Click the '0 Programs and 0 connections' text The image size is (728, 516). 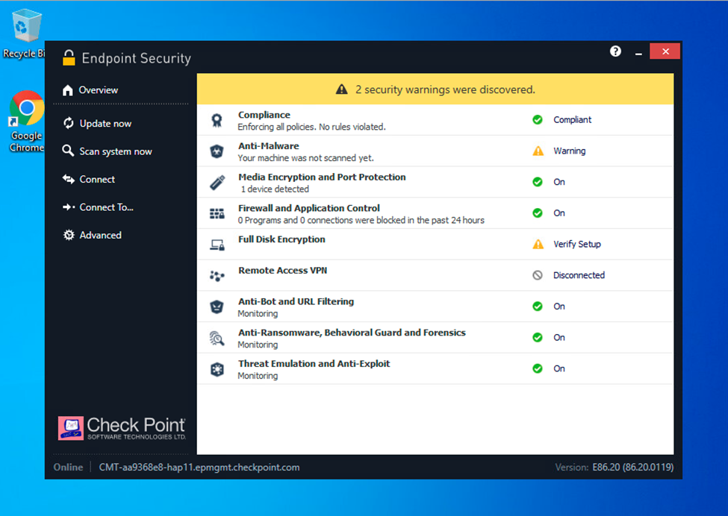tap(361, 220)
